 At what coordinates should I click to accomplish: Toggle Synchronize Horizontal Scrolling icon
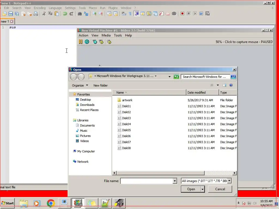(x=116, y=14)
